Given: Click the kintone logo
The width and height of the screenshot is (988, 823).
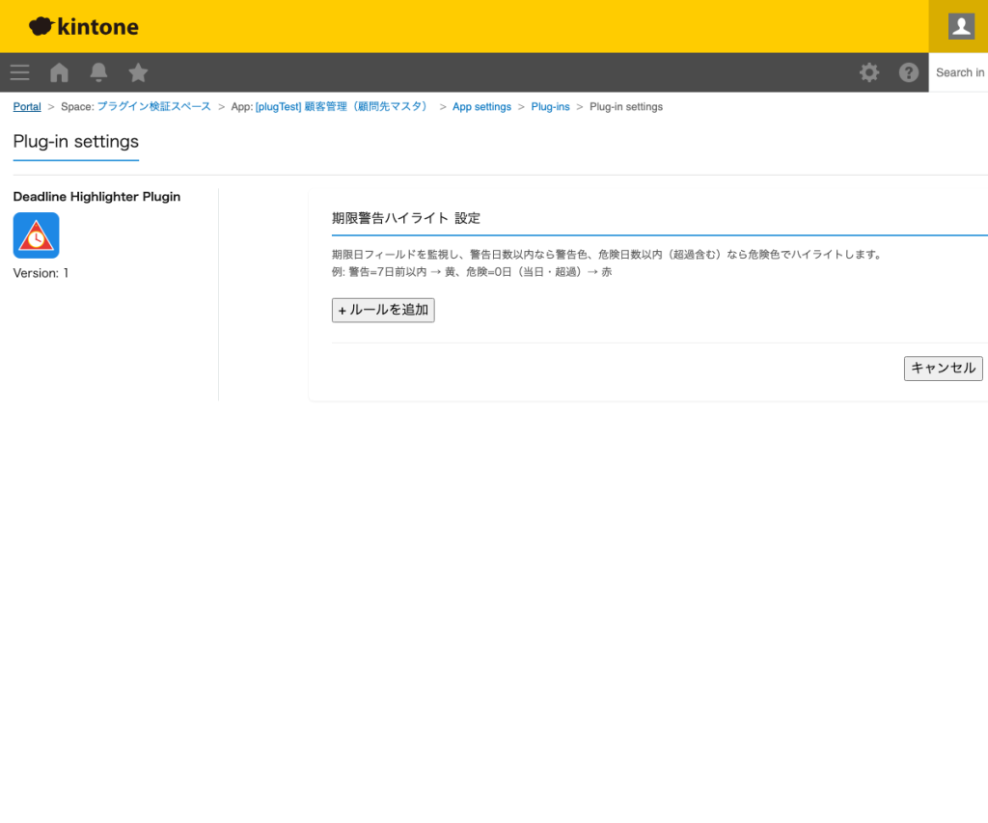Looking at the screenshot, I should pyautogui.click(x=83, y=26).
